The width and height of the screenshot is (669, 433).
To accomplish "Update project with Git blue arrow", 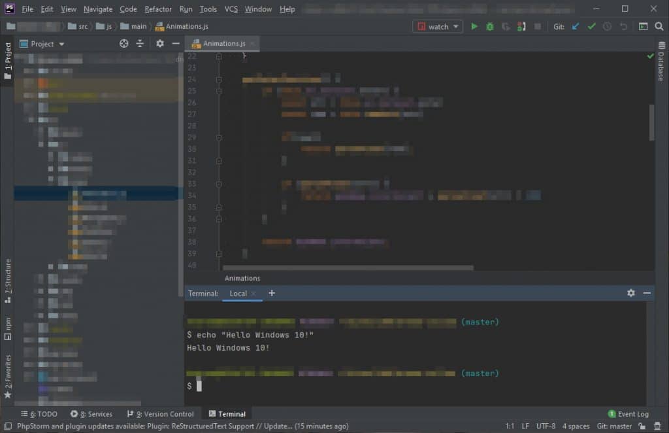I will [x=576, y=26].
